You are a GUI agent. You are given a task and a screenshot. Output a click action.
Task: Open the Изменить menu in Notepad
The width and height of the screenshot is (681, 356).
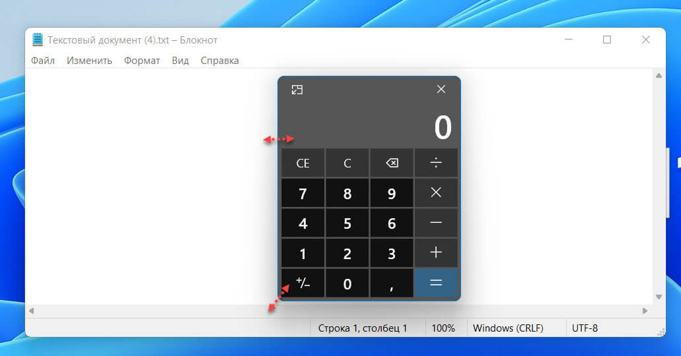click(89, 61)
